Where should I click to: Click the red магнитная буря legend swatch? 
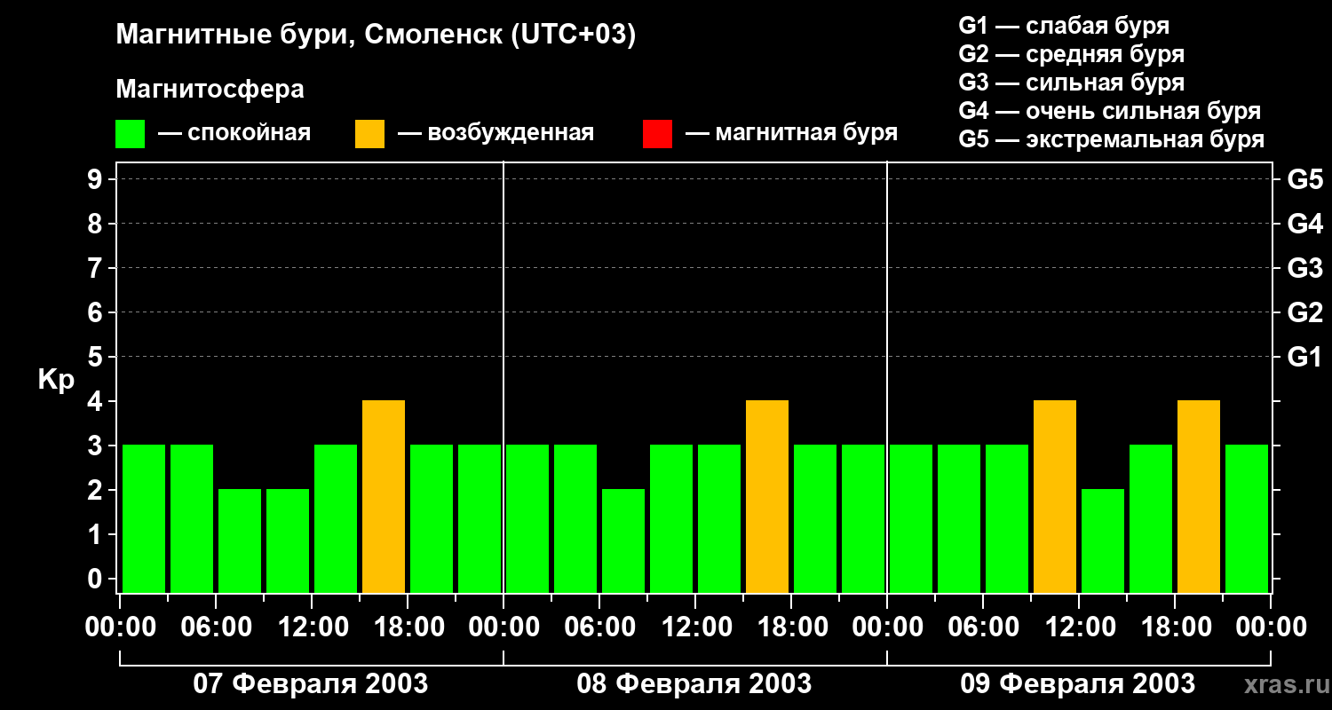click(658, 134)
